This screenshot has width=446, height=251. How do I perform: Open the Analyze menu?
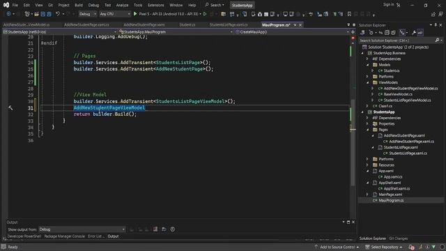(122, 5)
